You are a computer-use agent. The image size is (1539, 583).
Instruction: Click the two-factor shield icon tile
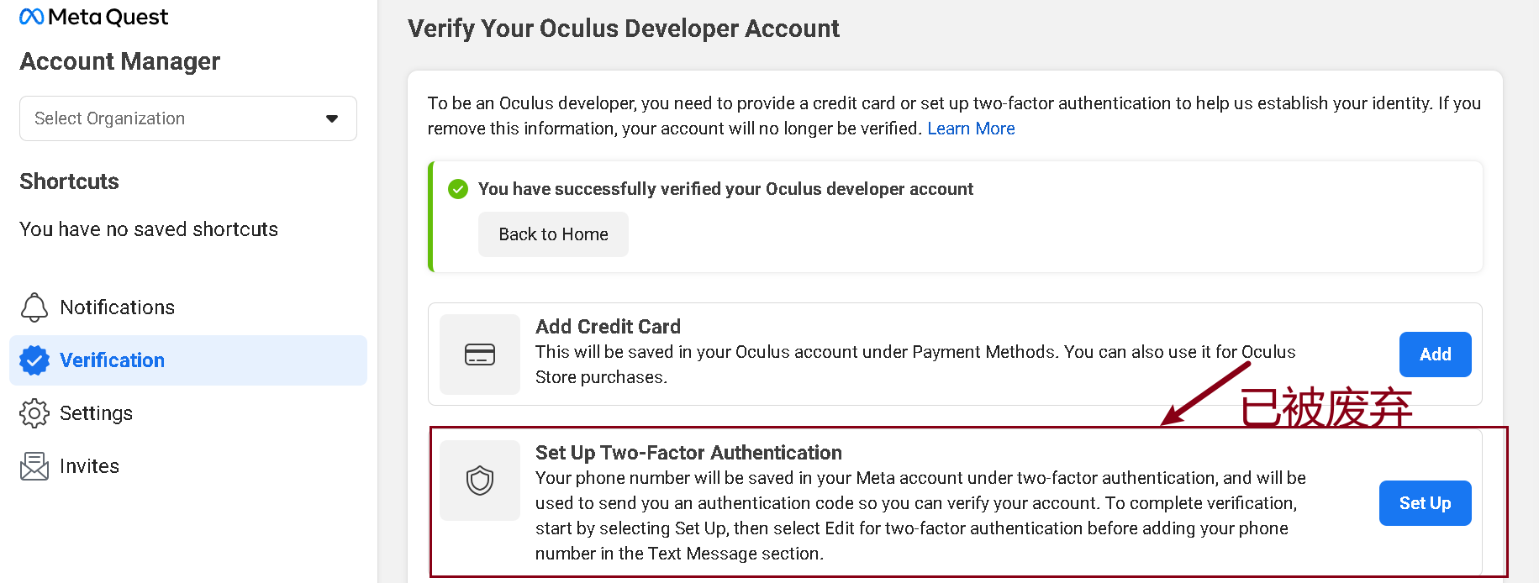pos(480,481)
